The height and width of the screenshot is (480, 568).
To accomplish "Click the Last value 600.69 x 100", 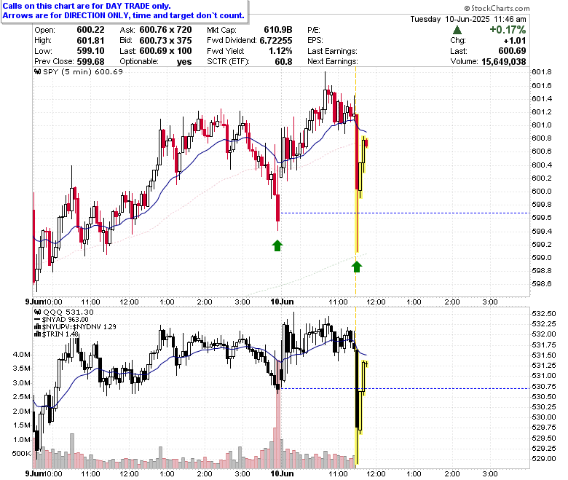I will [x=165, y=51].
